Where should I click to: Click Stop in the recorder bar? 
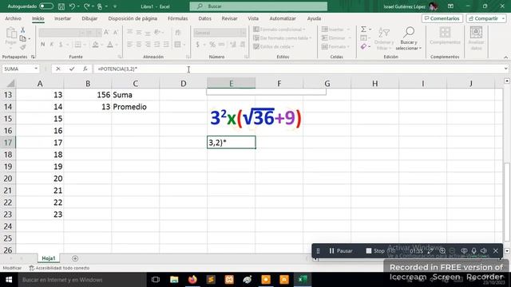coord(375,251)
